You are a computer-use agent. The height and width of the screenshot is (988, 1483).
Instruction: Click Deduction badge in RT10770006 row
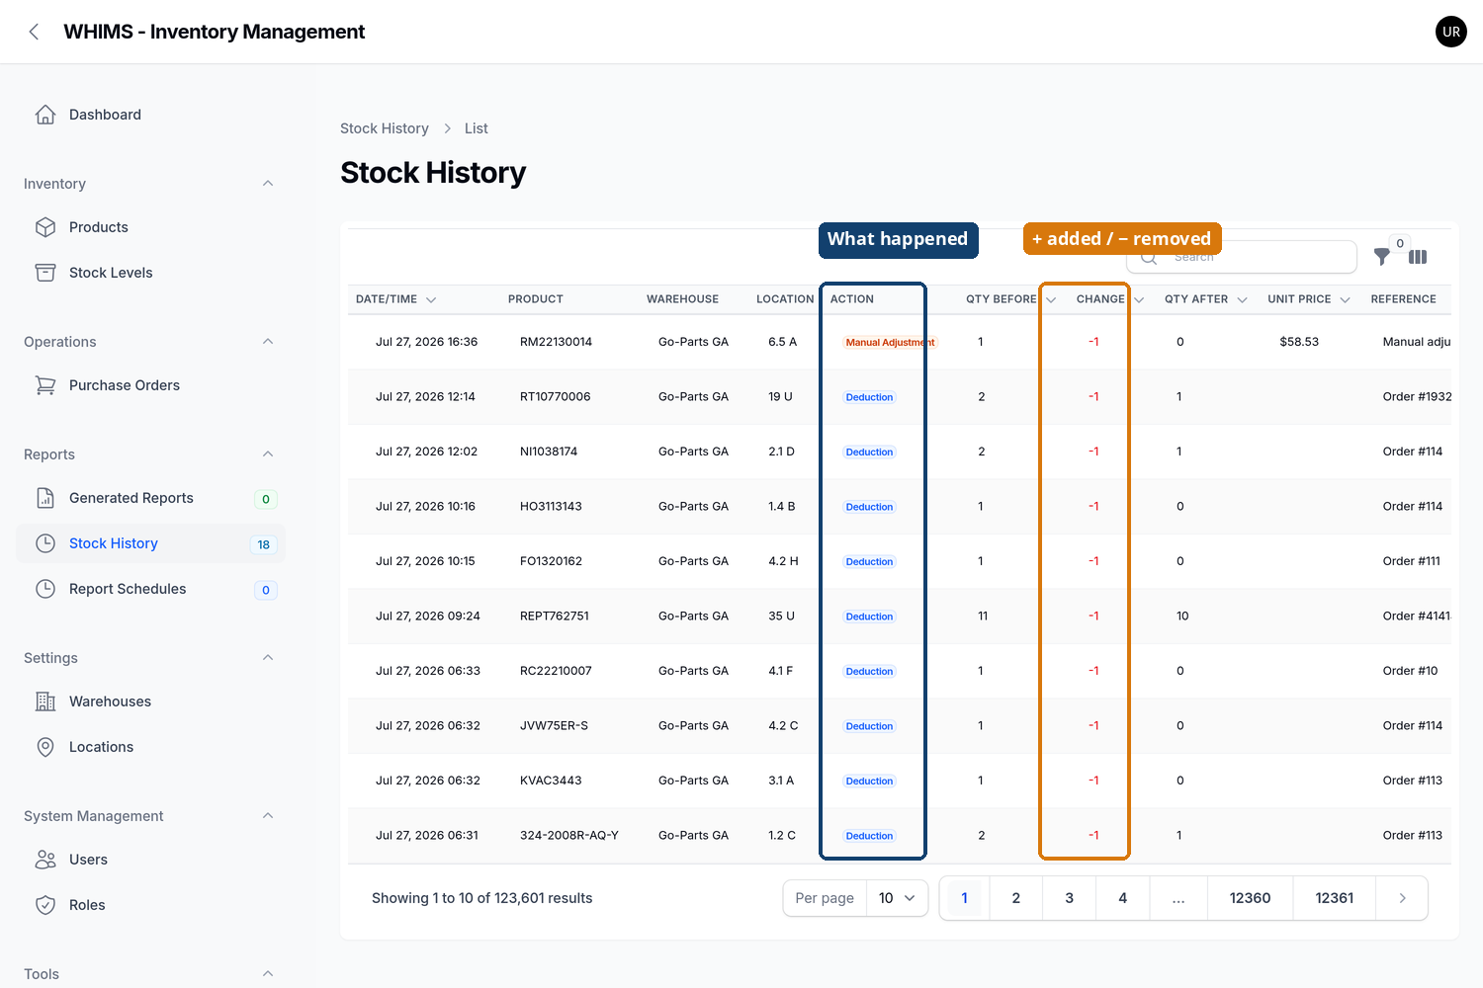869,397
